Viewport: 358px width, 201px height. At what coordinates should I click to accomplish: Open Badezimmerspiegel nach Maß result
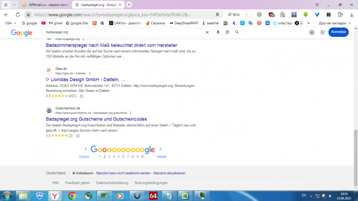pyautogui.click(x=111, y=45)
